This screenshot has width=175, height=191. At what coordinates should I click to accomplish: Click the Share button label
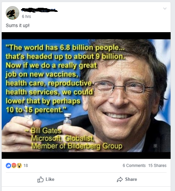coord(131,179)
